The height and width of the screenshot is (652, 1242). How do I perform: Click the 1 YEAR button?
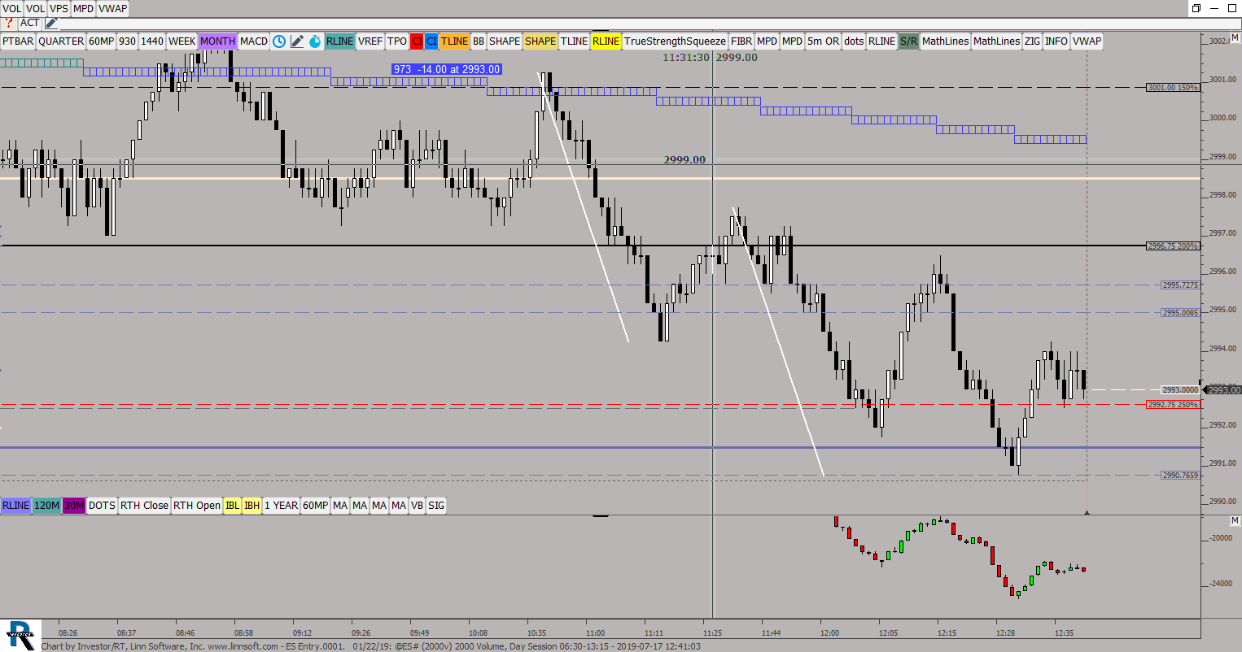click(281, 506)
